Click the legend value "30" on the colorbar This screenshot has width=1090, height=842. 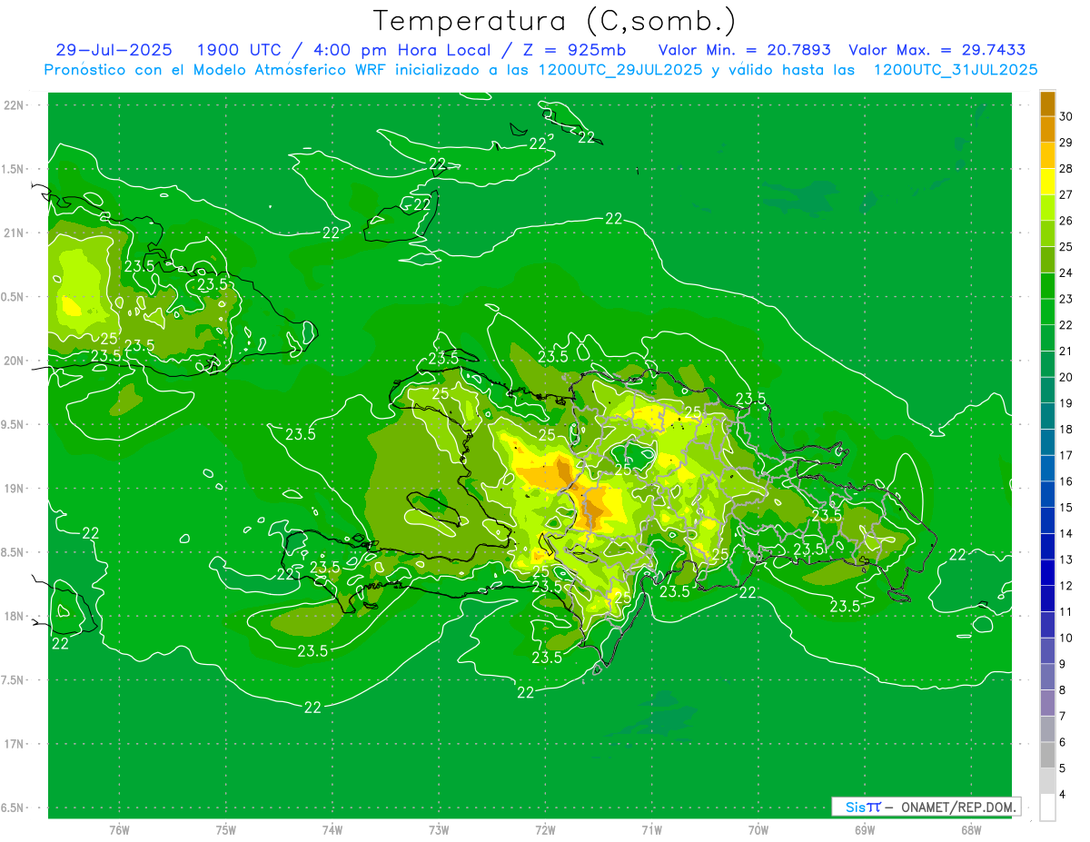tap(1066, 116)
